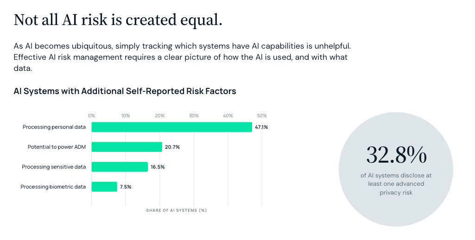The image size is (475, 240).
Task: Click the 'Processing biometric data' axis label
Action: [53, 187]
